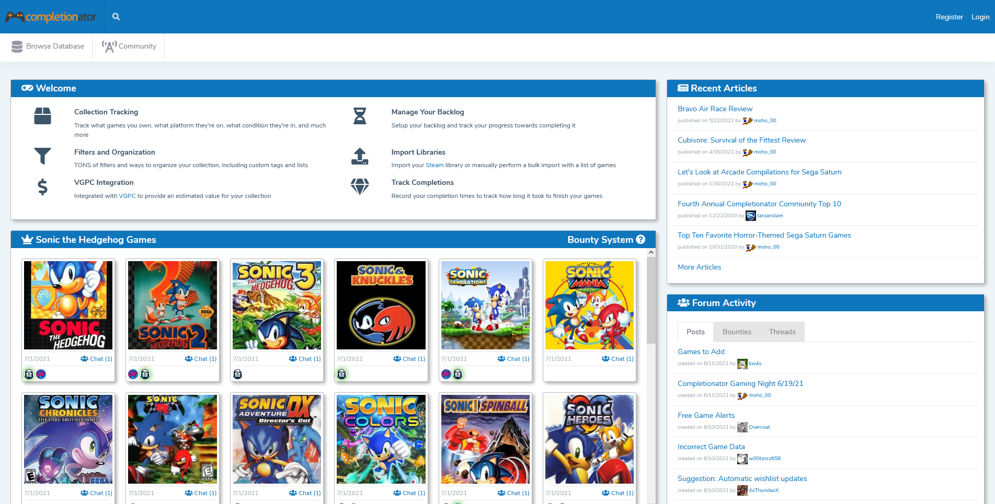Open Chat on the Sonic Mania card
The image size is (995, 504).
617,359
